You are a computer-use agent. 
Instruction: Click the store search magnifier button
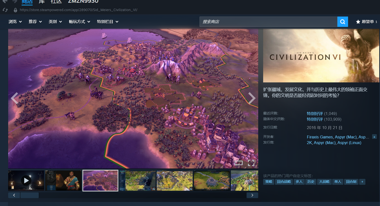point(342,22)
